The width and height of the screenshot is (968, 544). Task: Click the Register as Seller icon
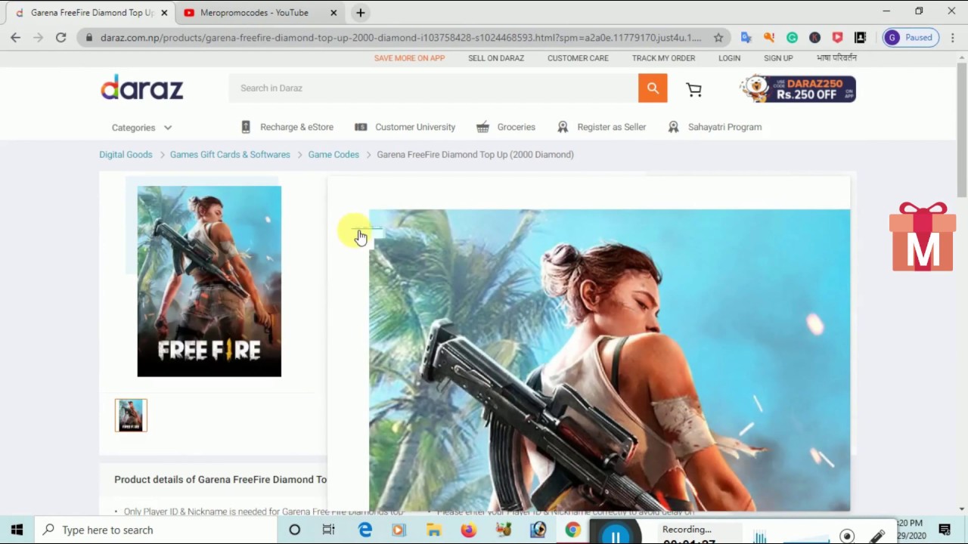[x=563, y=127]
